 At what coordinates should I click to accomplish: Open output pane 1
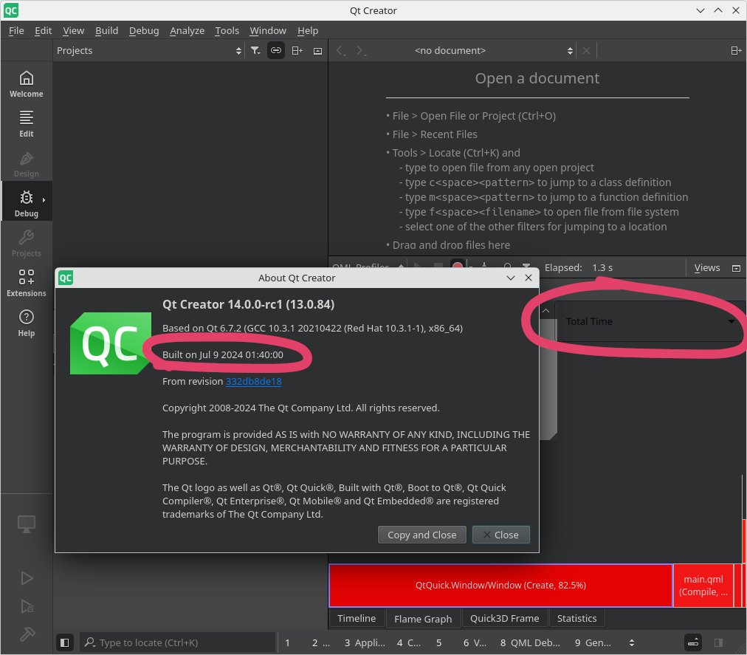(x=287, y=642)
